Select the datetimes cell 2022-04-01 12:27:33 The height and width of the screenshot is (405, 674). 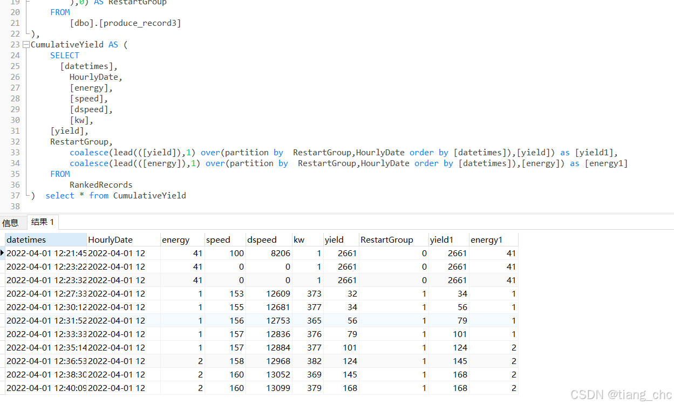[x=46, y=293]
